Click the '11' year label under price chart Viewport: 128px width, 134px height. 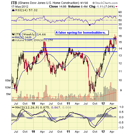coord(68,103)
